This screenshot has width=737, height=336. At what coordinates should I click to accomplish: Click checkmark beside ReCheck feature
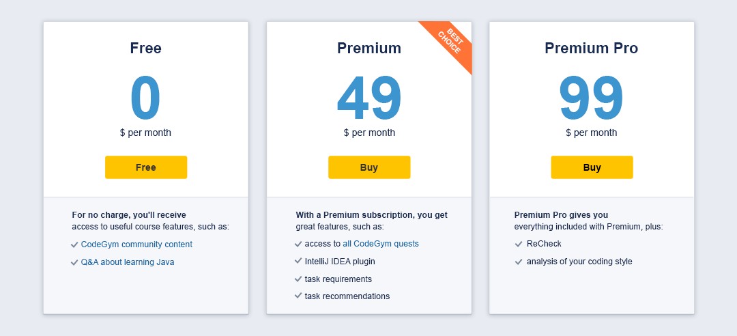519,244
